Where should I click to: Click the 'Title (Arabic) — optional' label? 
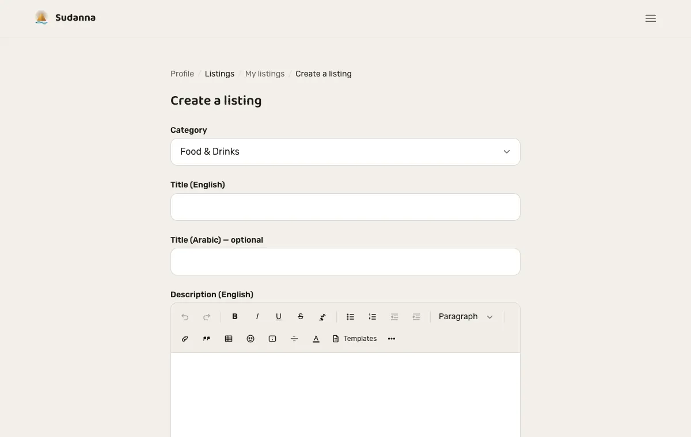click(217, 240)
